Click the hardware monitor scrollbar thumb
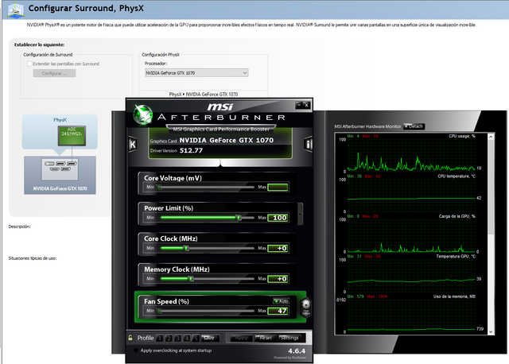Viewport: 509px width, 364px height. pyautogui.click(x=491, y=188)
